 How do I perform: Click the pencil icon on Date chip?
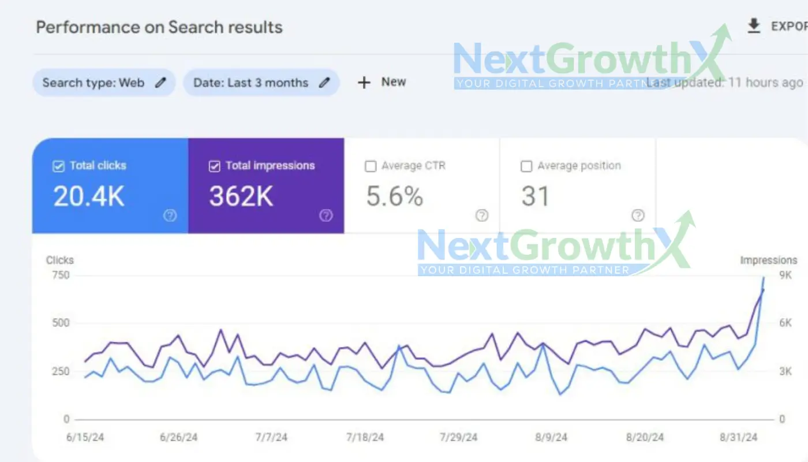pos(325,83)
